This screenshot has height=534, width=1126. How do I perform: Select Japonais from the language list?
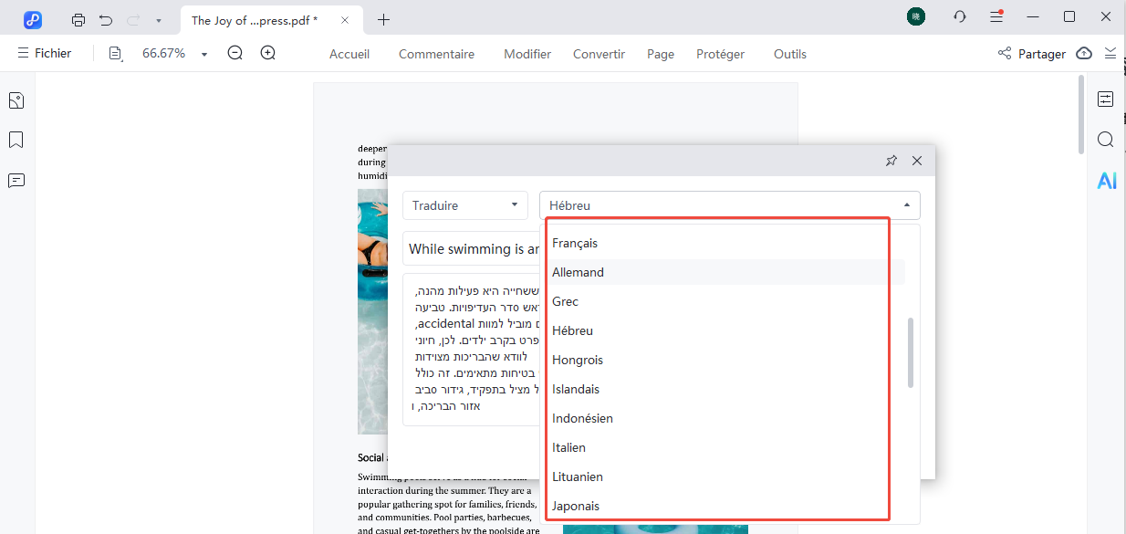[x=576, y=506]
